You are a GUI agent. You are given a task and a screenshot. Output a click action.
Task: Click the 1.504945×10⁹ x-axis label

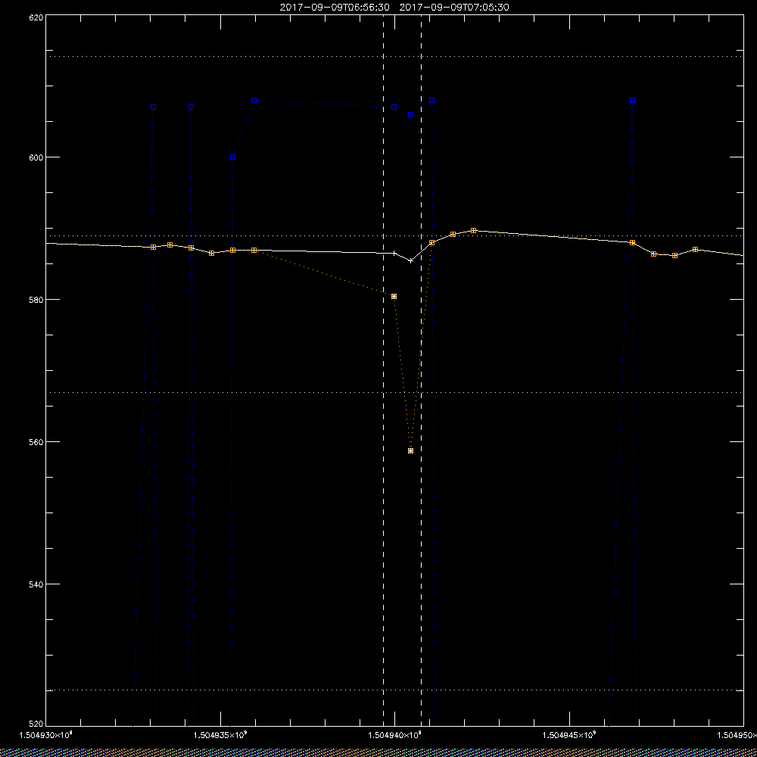pyautogui.click(x=570, y=735)
